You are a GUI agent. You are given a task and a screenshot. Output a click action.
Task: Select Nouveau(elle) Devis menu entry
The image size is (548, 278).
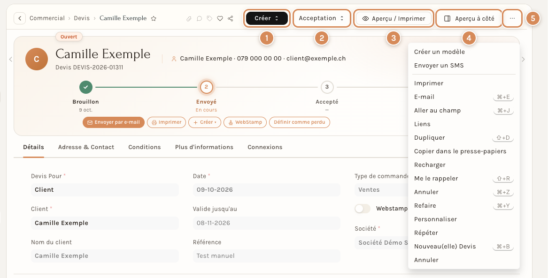pos(464,247)
